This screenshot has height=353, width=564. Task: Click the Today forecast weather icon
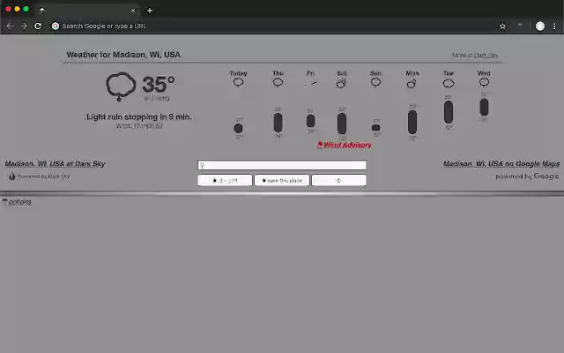[238, 83]
